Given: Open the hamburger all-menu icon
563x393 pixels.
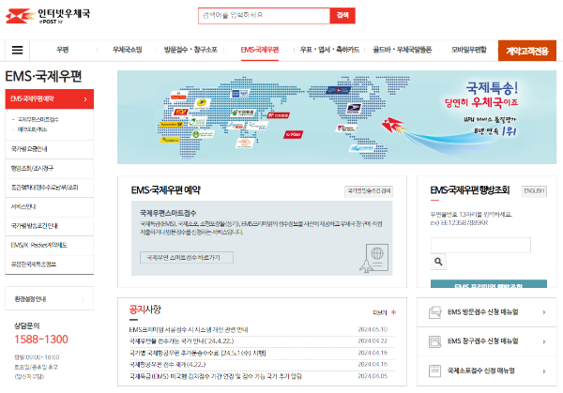Looking at the screenshot, I should pos(17,50).
